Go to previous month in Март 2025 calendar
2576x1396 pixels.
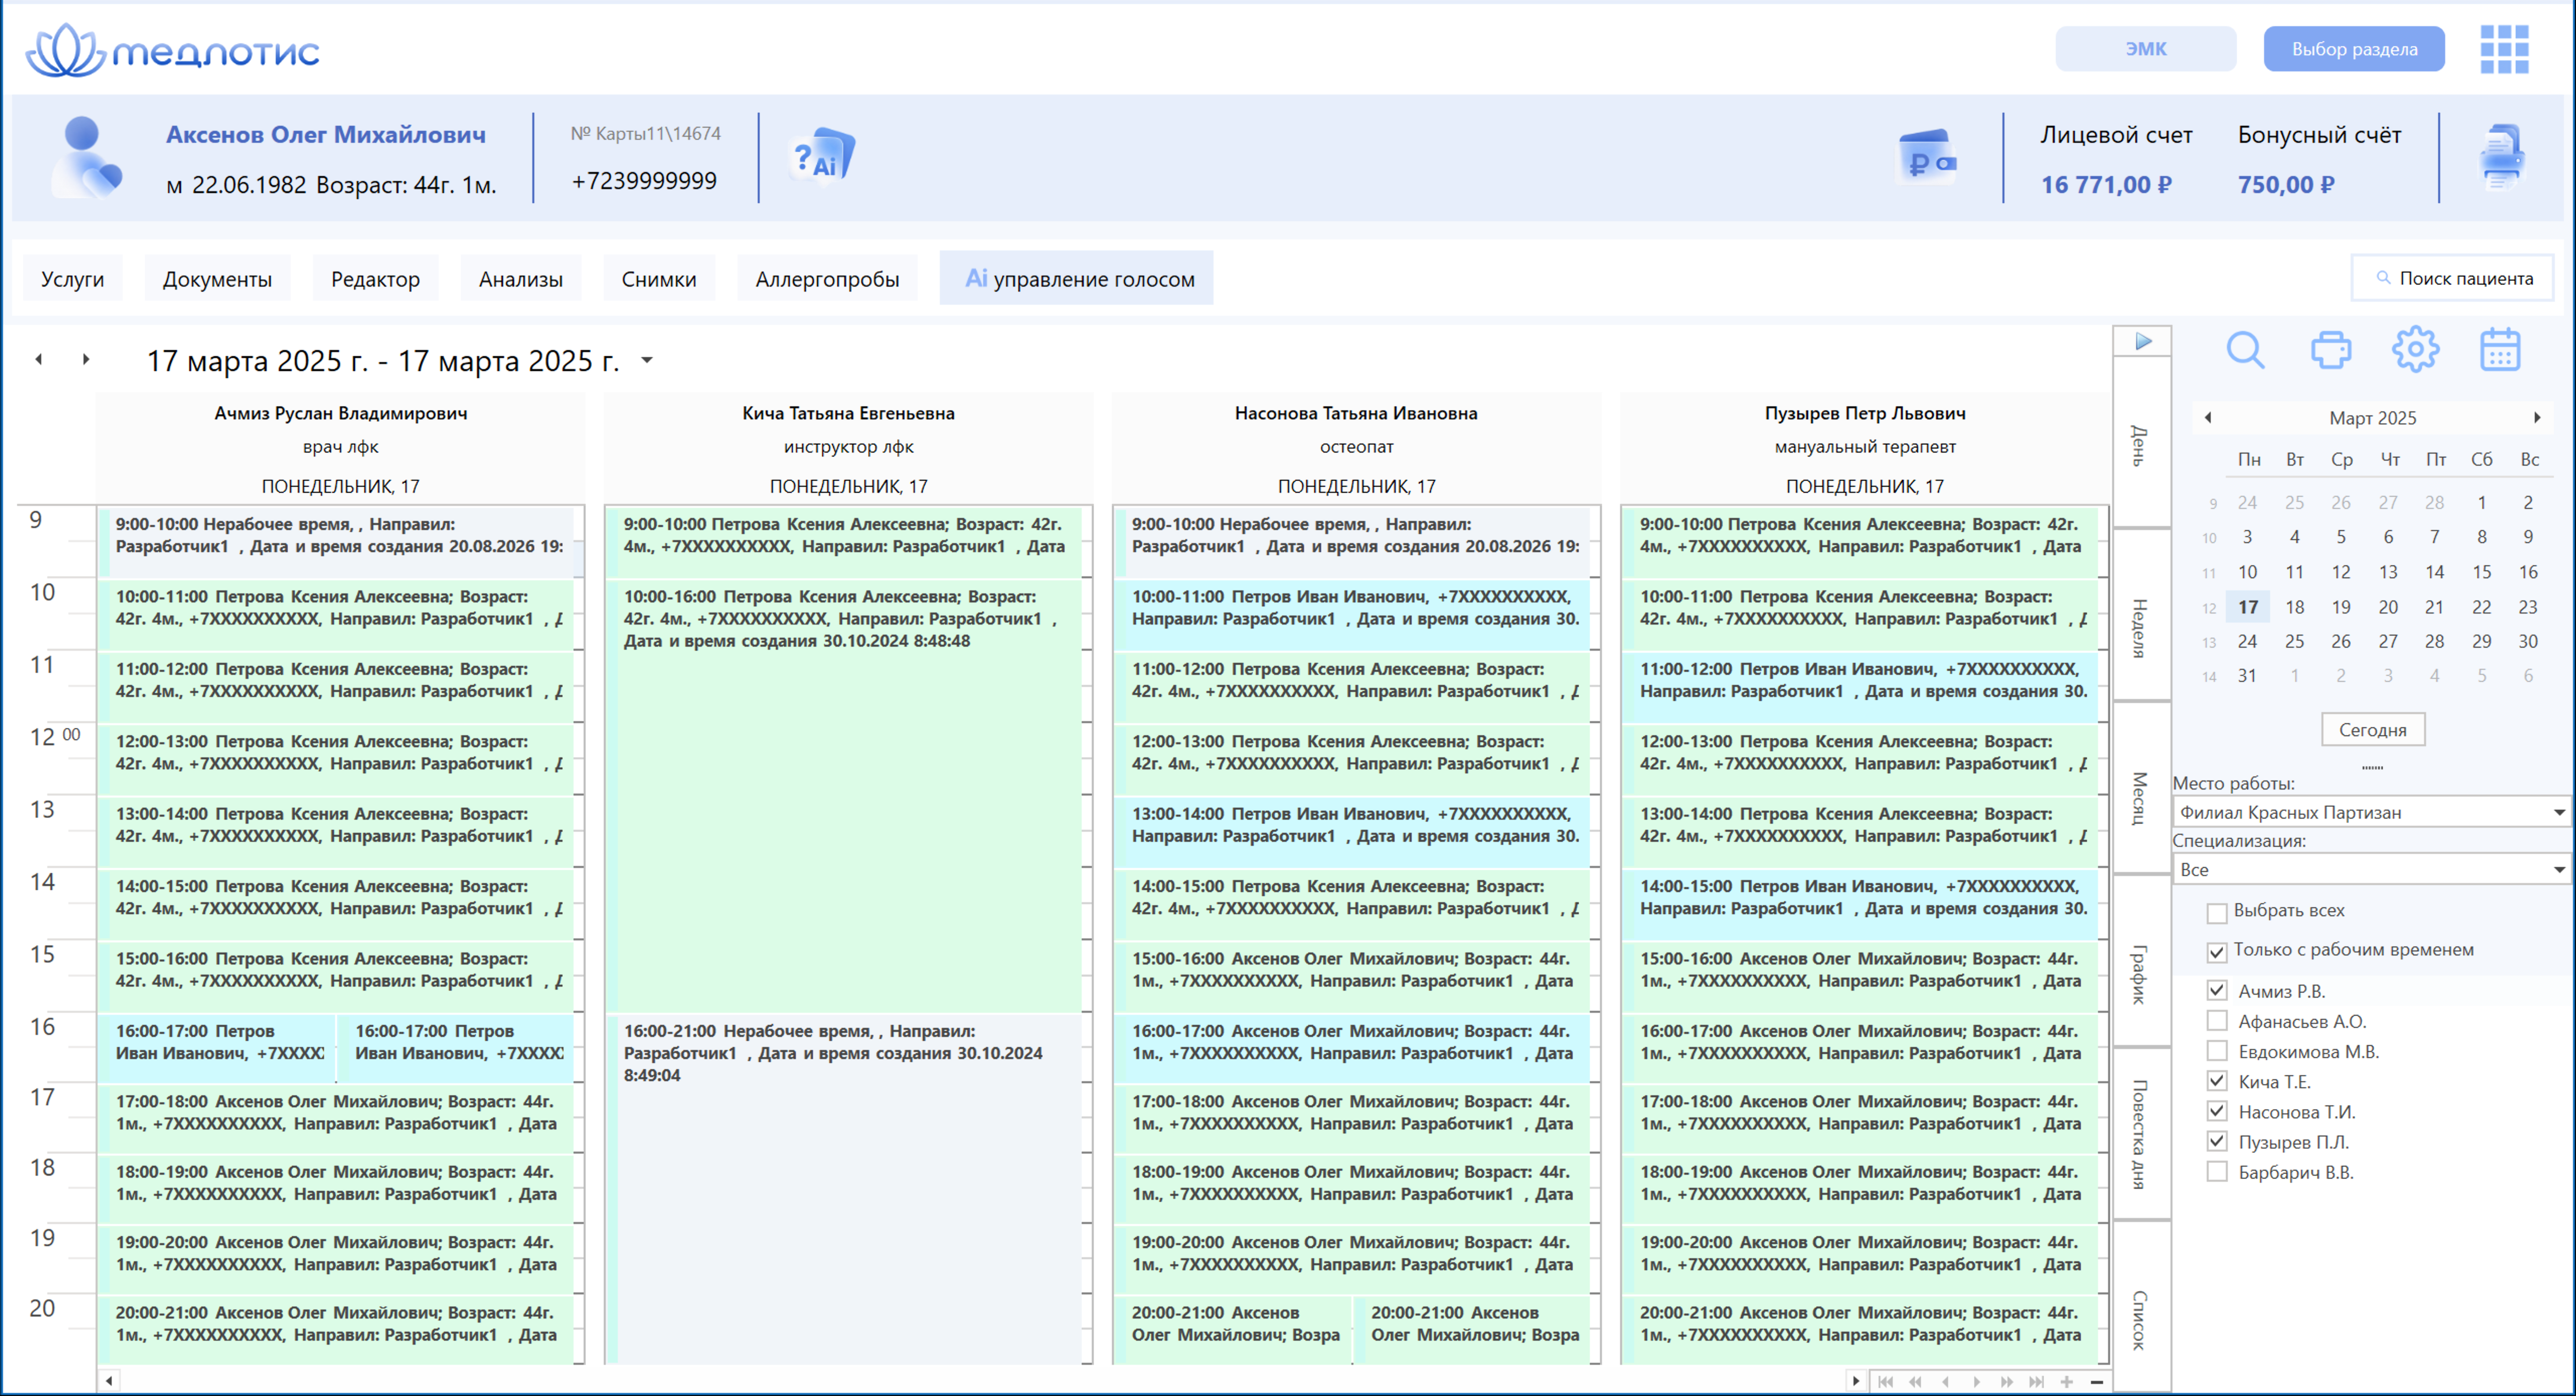(2208, 418)
